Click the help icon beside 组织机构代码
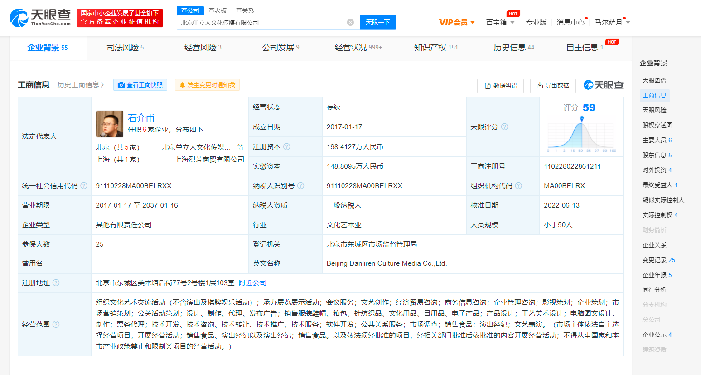 coord(518,185)
